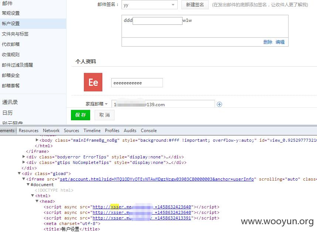Expand the div gtips NoCompleteTips node
This screenshot has width=317, height=232.
24,162
